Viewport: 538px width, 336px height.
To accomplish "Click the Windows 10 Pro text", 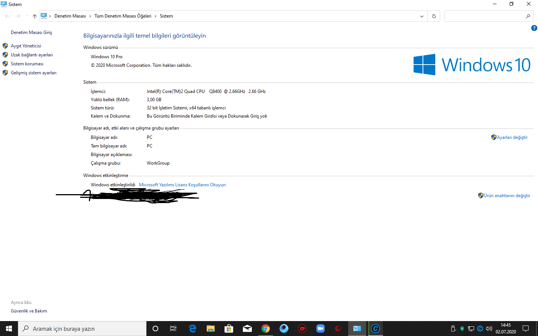I will pos(106,57).
